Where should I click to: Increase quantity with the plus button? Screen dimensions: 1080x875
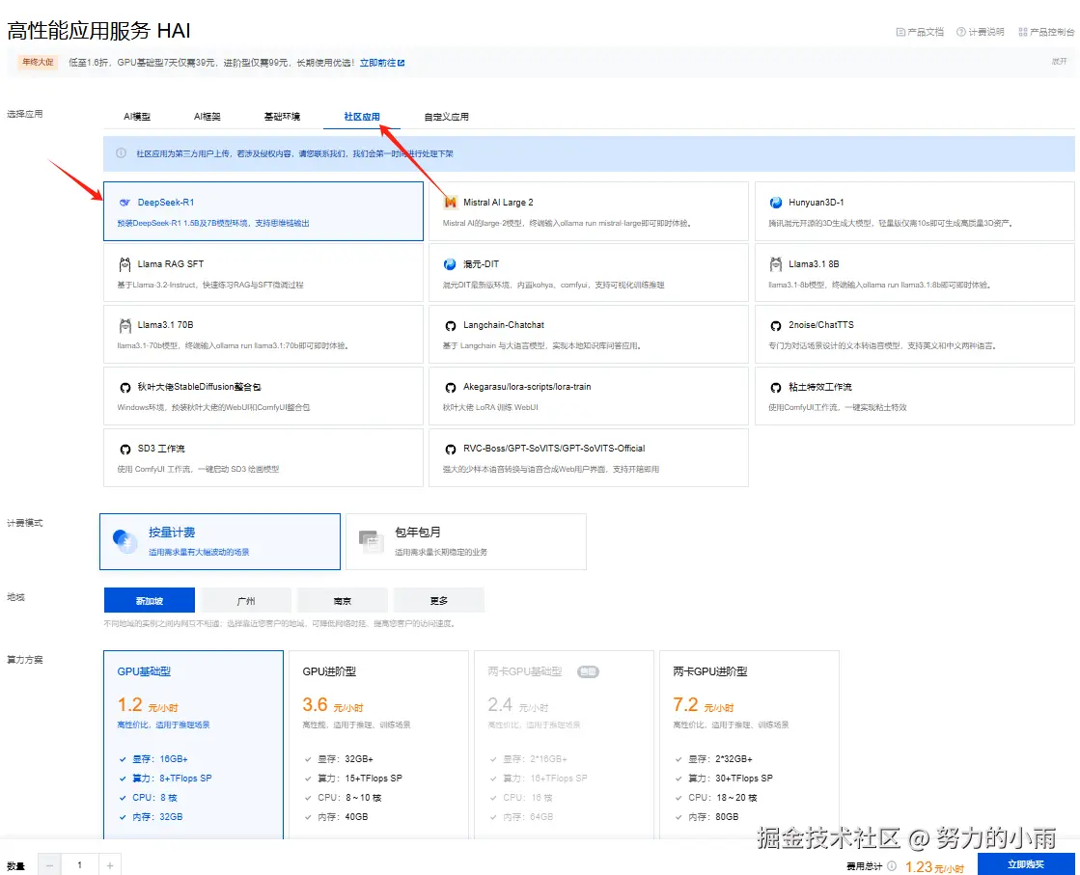[110, 865]
